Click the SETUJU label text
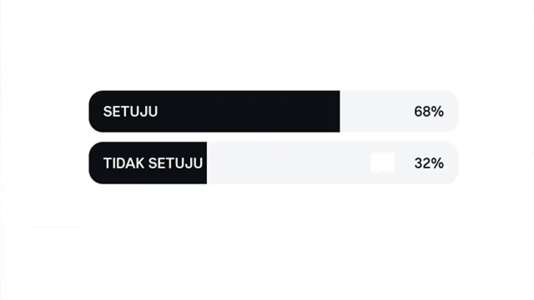The image size is (534, 300). pos(130,112)
